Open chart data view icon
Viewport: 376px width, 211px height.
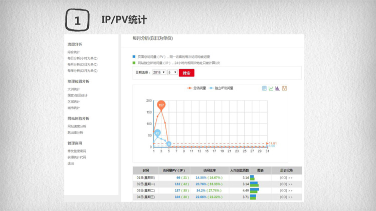(x=265, y=88)
